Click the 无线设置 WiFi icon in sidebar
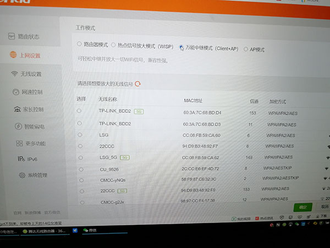The width and height of the screenshot is (330, 248). [x=14, y=74]
